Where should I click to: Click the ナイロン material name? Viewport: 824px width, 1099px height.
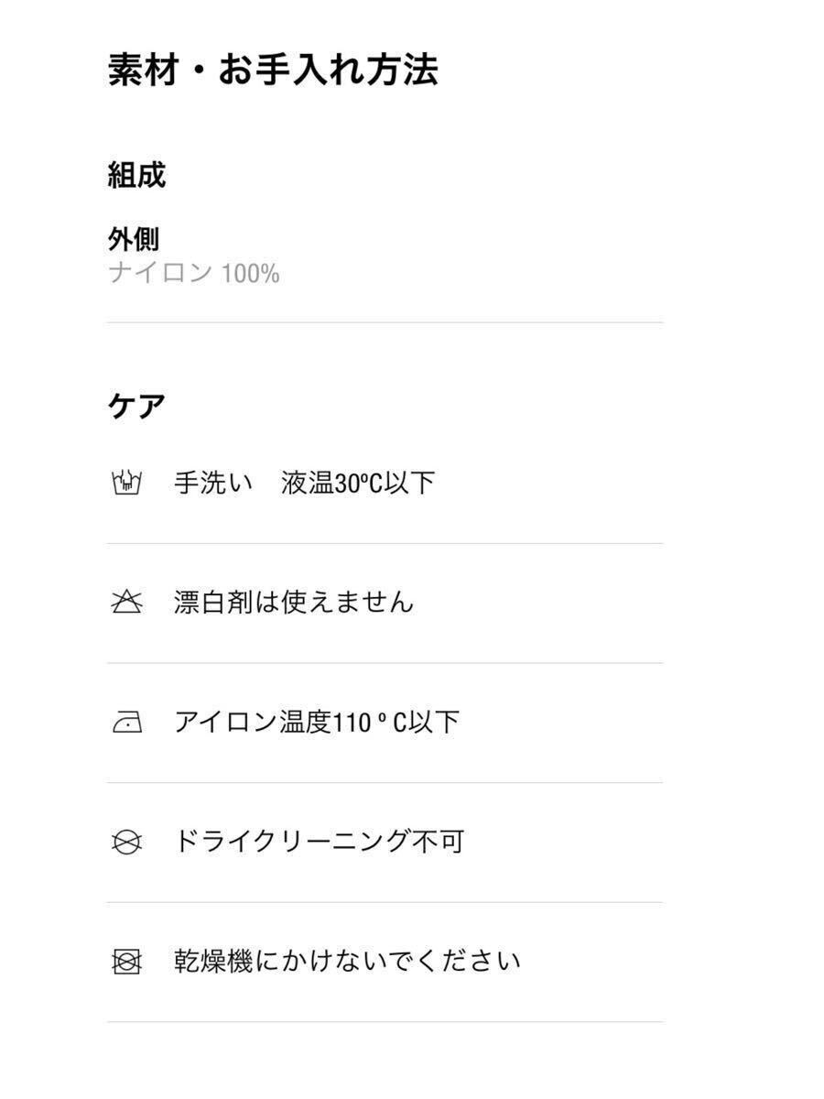pyautogui.click(x=160, y=273)
